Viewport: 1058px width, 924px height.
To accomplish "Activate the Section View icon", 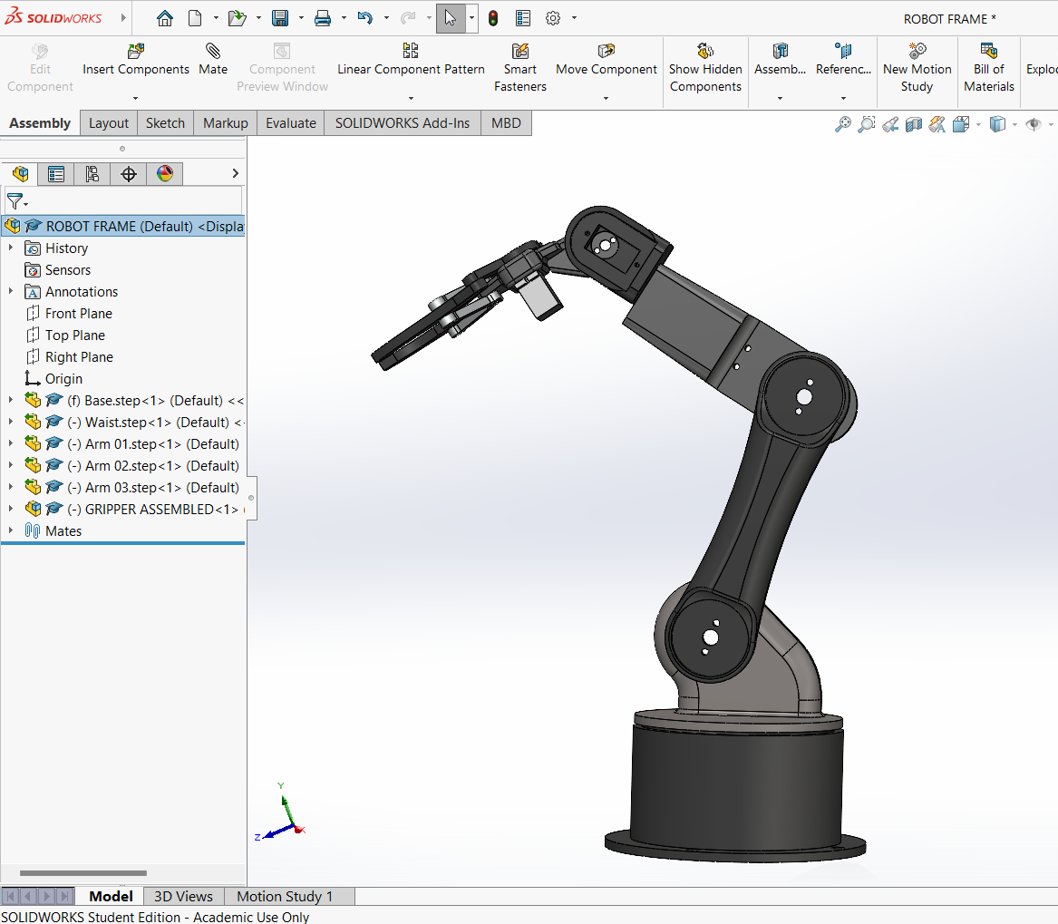I will 914,124.
